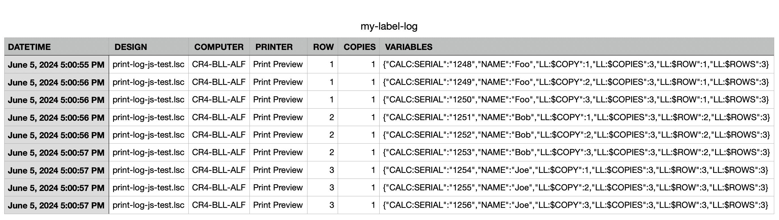Click the ROW column header
The width and height of the screenshot is (779, 220).
click(323, 47)
